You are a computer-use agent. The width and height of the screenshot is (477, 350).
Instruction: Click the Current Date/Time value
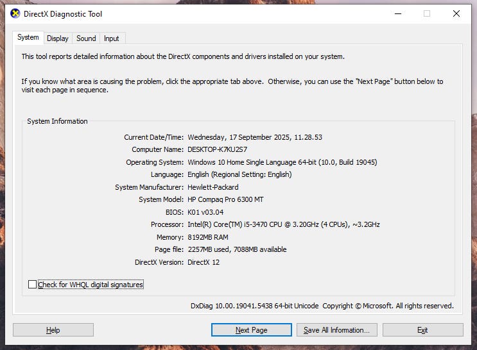(255, 137)
